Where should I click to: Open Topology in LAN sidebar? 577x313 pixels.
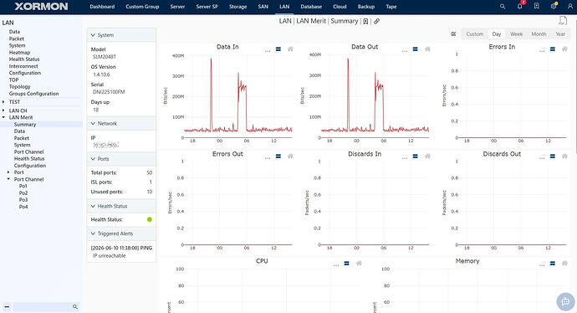(20, 87)
